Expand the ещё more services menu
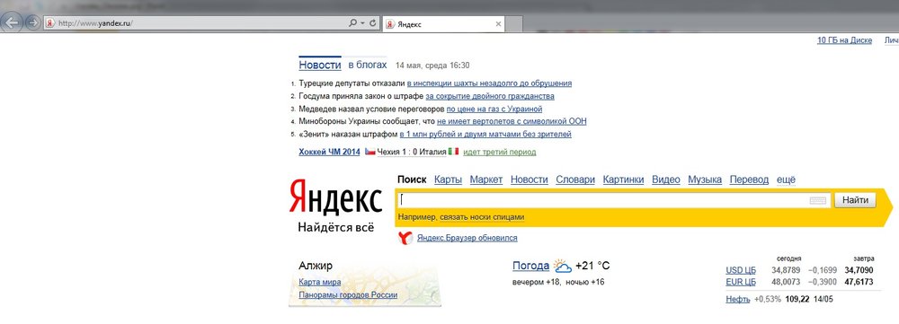899x324 pixels. 786,180
